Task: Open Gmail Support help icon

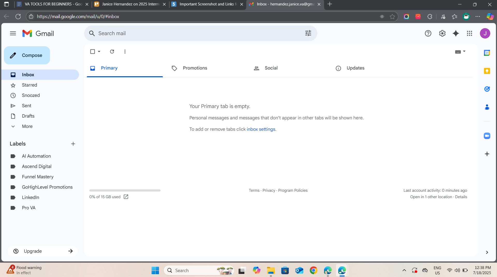Action: click(428, 33)
